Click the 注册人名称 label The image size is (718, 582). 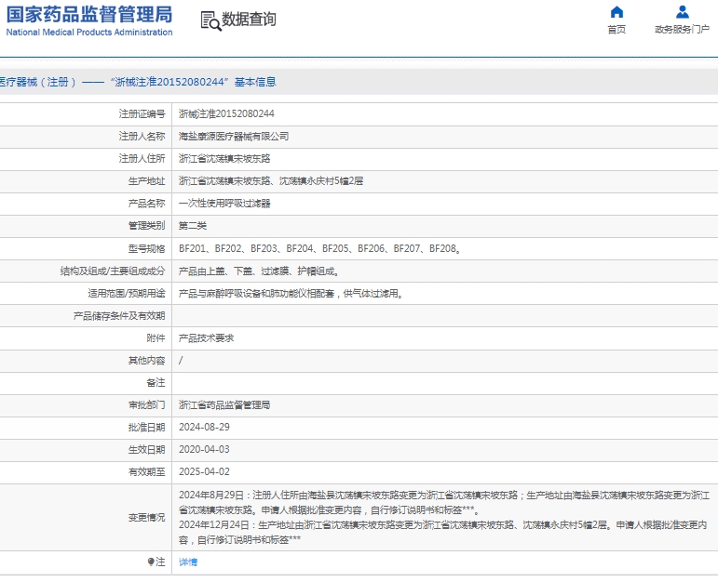coord(142,137)
